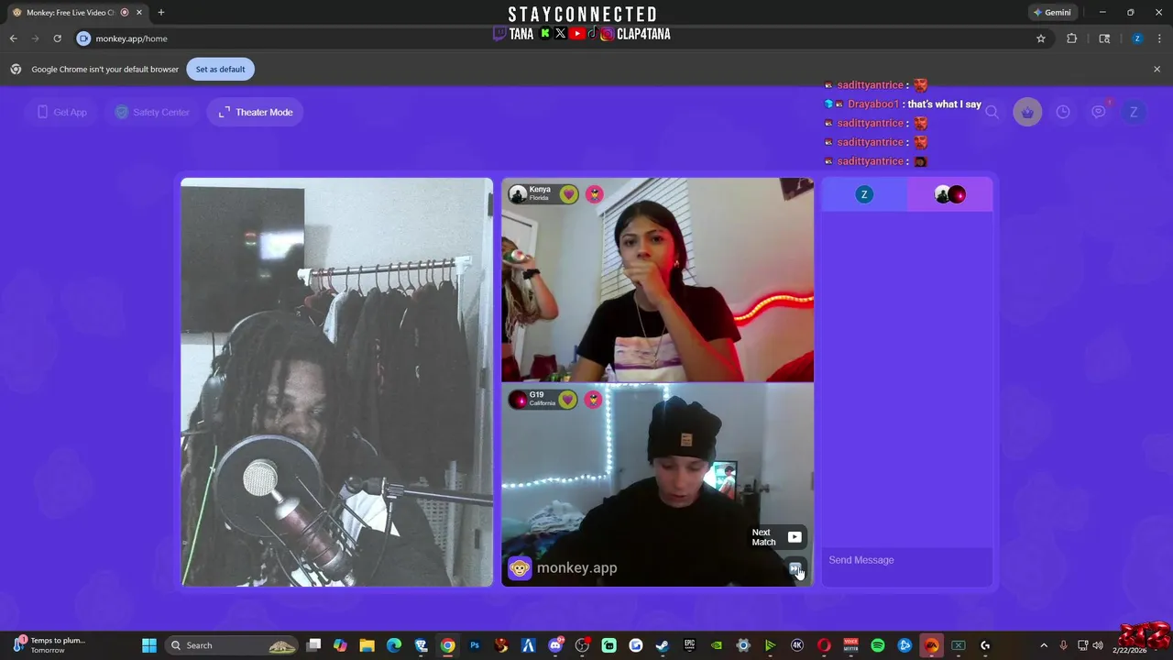Open the Chrome three-dot menu

(x=1160, y=38)
